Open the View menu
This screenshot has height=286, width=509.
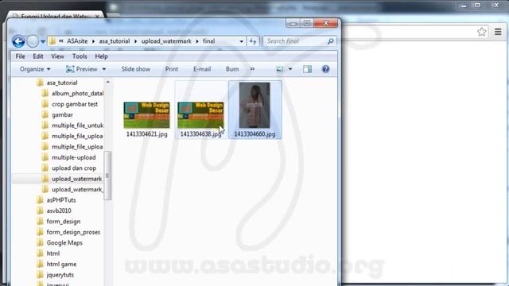click(57, 56)
